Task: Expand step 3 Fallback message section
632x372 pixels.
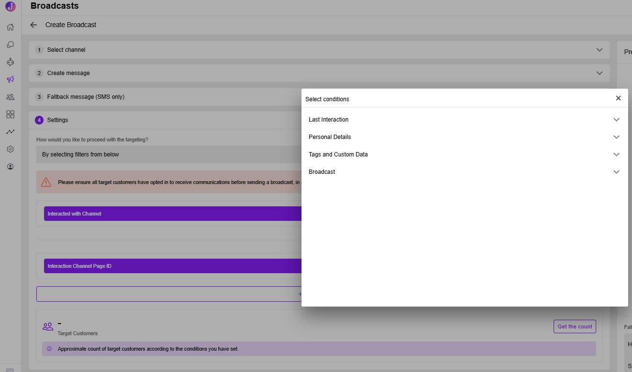Action: [x=165, y=97]
